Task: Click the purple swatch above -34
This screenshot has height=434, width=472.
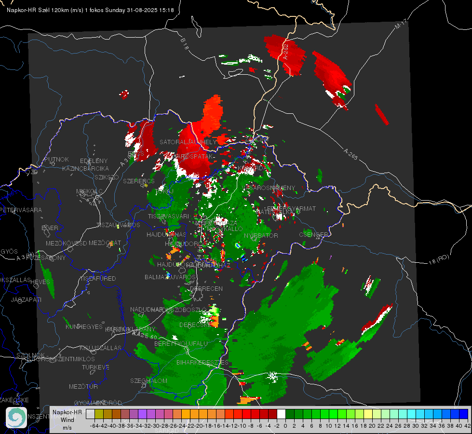Action: pos(142,414)
